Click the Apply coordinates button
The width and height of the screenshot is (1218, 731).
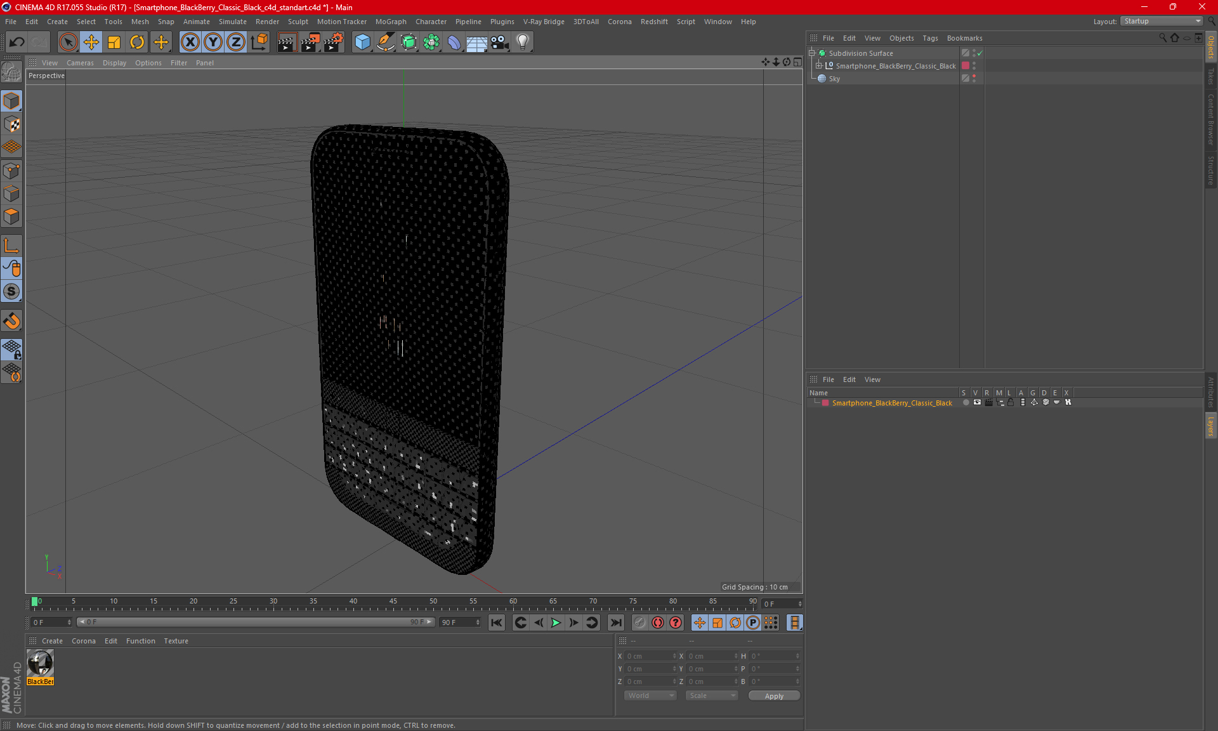pos(774,696)
